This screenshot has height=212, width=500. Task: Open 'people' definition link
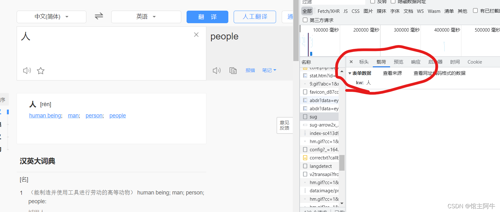point(117,116)
